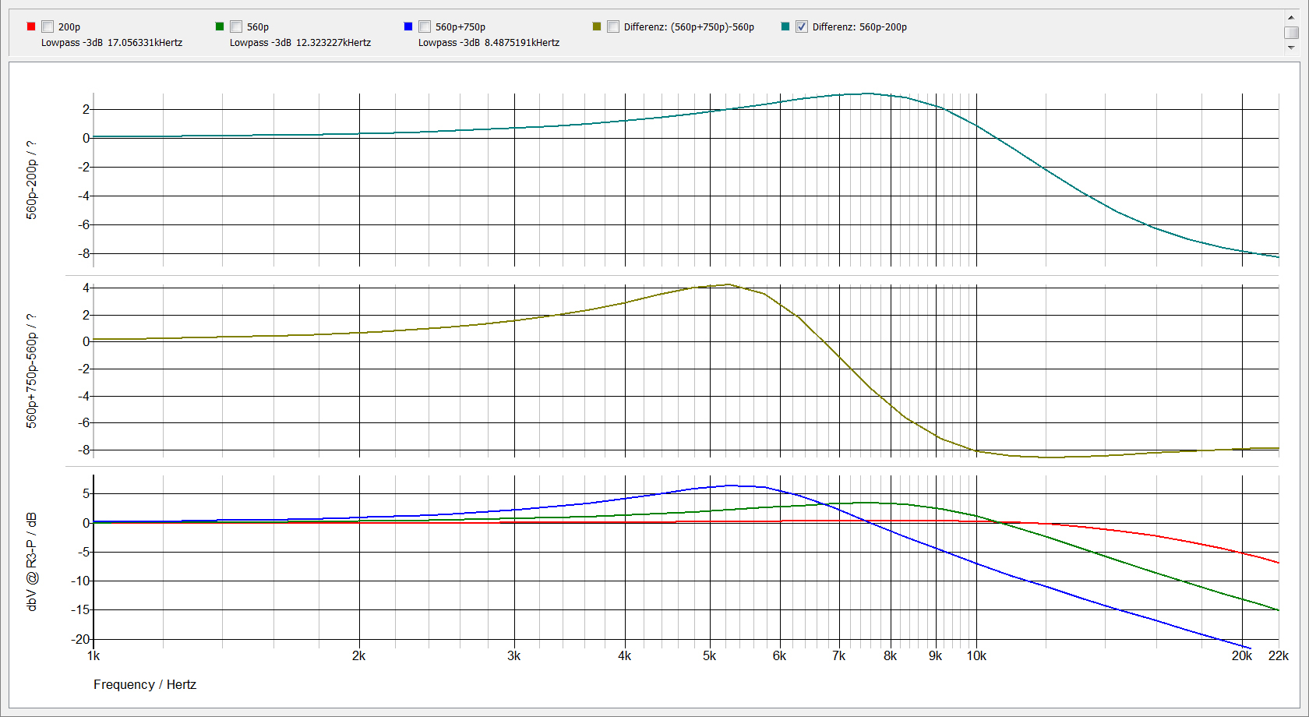Select the Differenz: 560p-200p label
The image size is (1309, 717).
coord(859,26)
